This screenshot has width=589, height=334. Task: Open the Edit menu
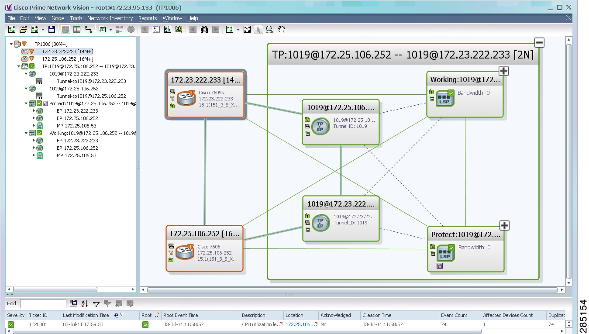pos(25,18)
